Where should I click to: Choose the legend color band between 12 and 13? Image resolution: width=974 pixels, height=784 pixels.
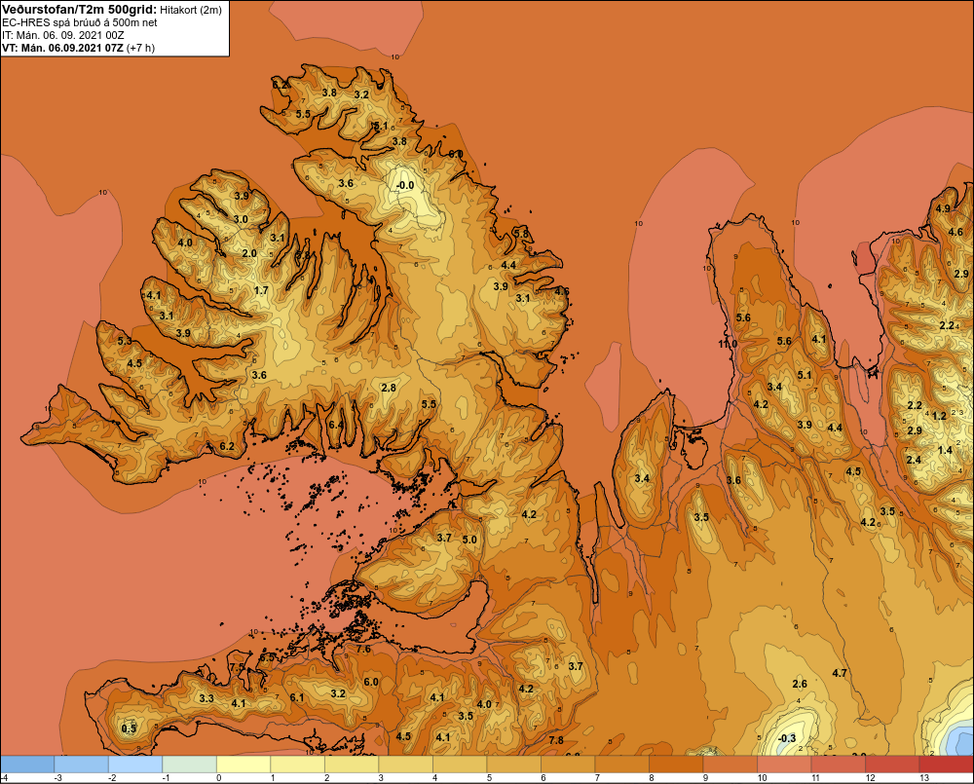click(x=892, y=765)
